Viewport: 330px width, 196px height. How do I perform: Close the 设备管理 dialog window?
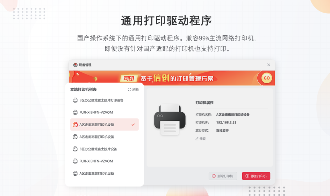(269, 65)
